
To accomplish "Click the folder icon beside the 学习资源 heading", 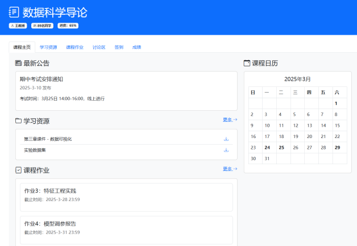I will [18, 121].
